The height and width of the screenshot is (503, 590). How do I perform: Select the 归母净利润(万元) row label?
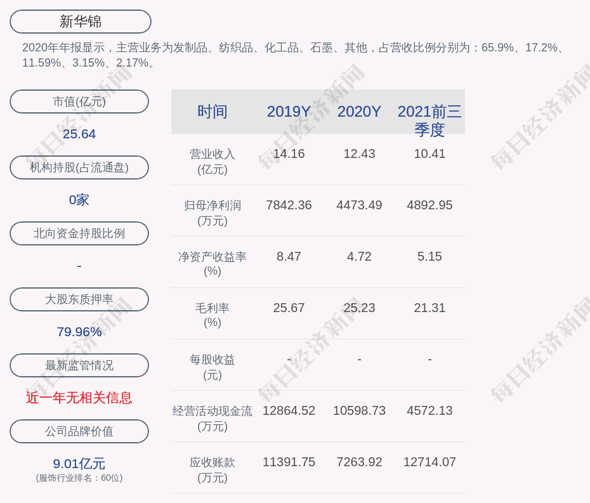click(x=212, y=212)
